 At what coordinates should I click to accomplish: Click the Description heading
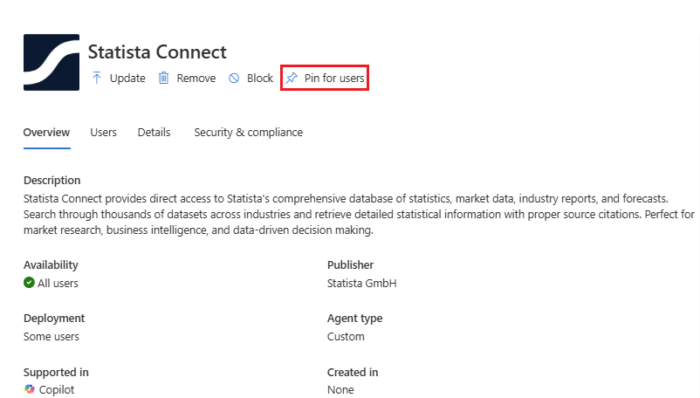pyautogui.click(x=51, y=180)
